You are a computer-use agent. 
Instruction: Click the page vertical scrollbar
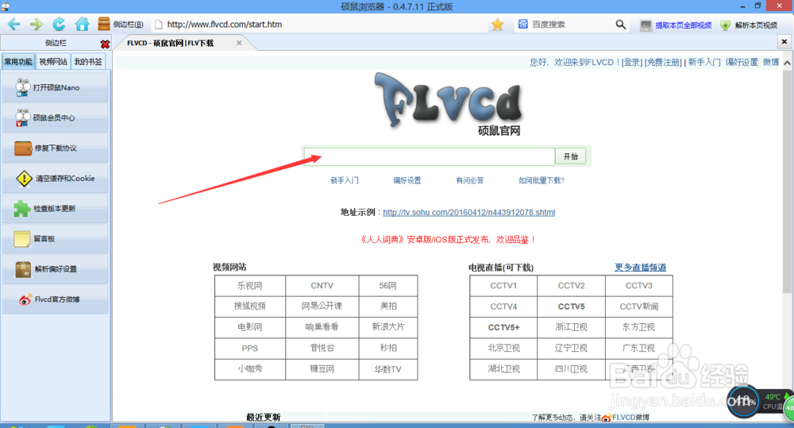[x=787, y=181]
